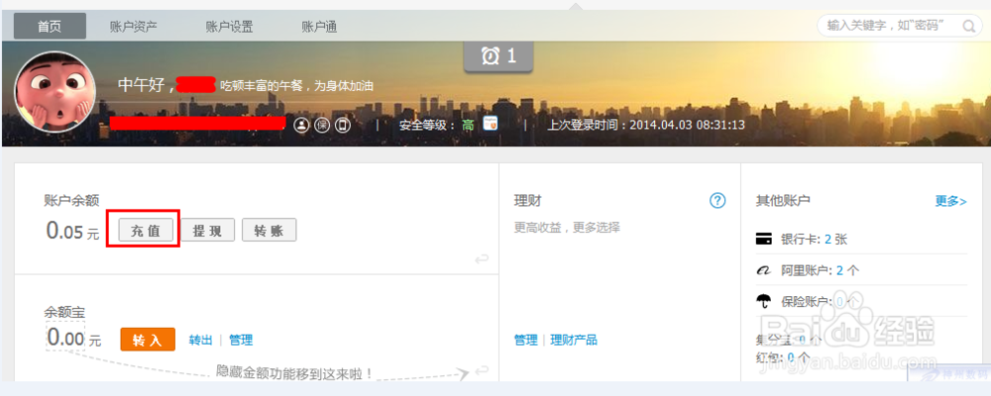The image size is (991, 396).
Task: Open the 银行卡 count link 2
Action: [x=827, y=240]
